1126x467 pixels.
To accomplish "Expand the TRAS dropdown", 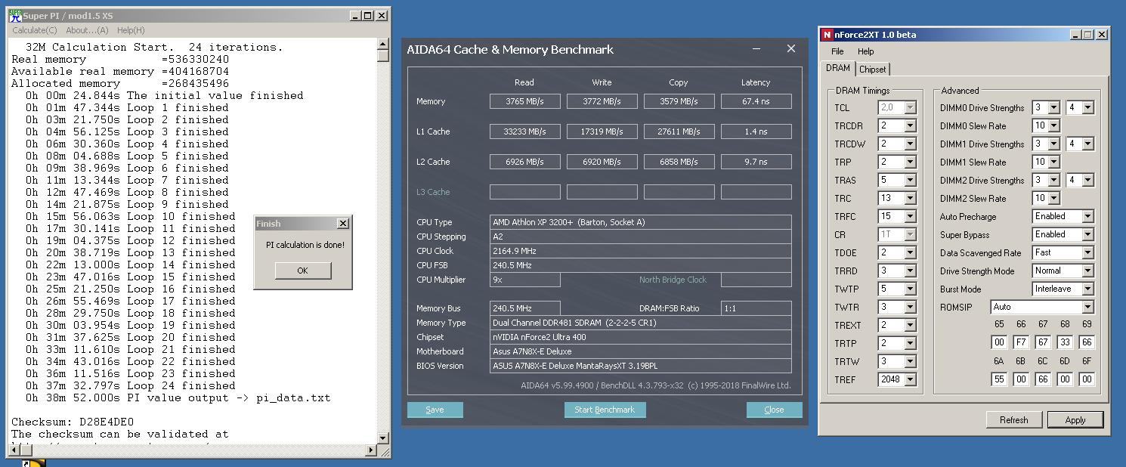I will click(x=910, y=181).
